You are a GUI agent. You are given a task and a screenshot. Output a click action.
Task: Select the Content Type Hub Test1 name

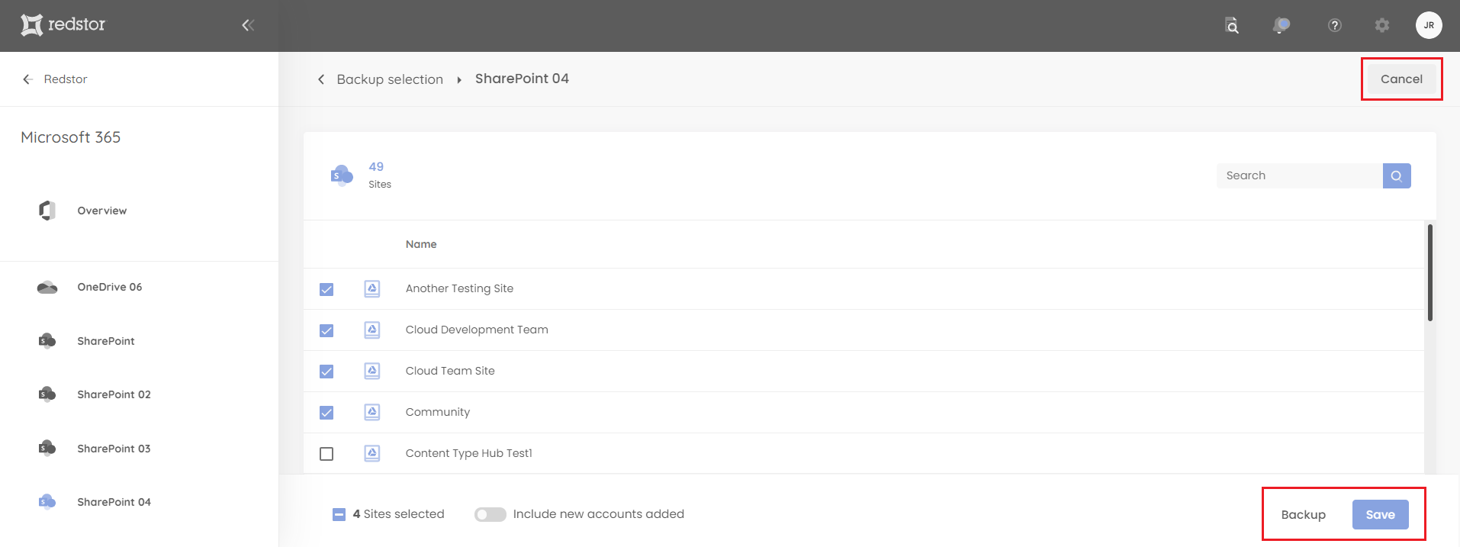469,453
